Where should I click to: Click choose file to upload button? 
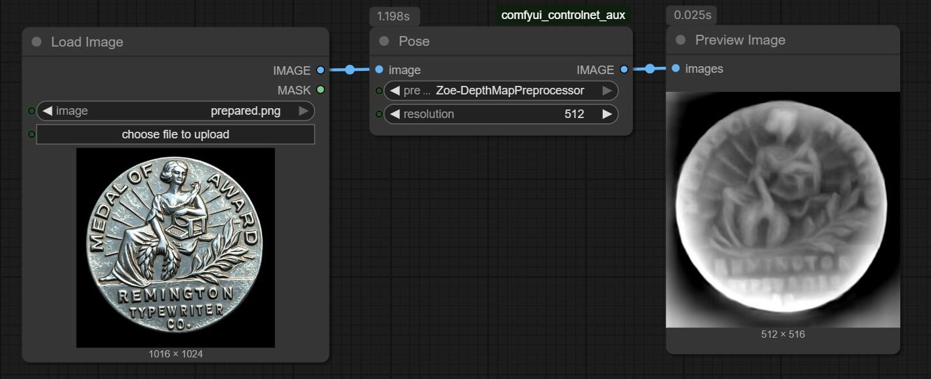coord(175,134)
